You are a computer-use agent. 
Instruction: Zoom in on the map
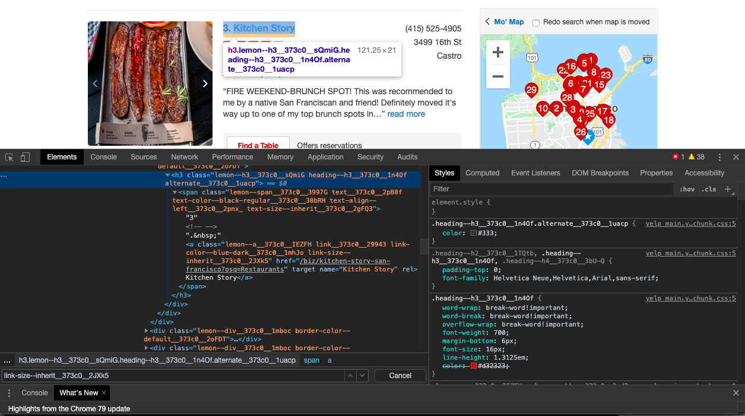point(497,52)
